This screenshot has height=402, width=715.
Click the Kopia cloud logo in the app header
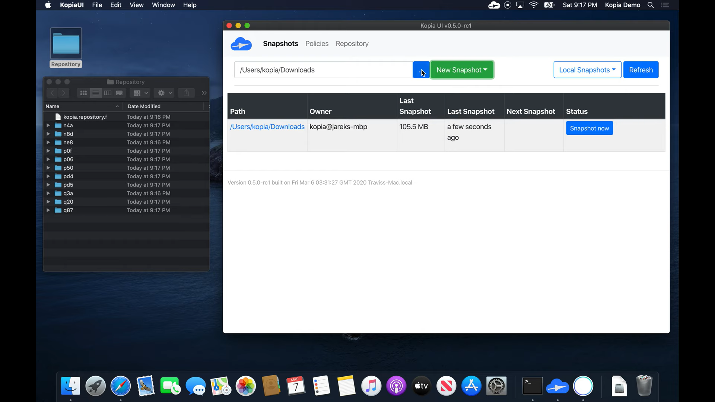click(x=241, y=44)
